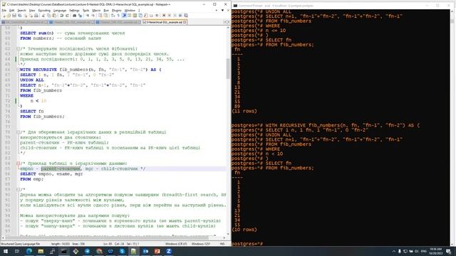Click the Windows-1251 encoding status field

(x=201, y=244)
